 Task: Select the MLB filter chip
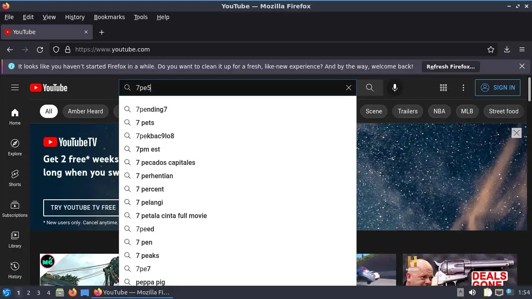tap(467, 111)
